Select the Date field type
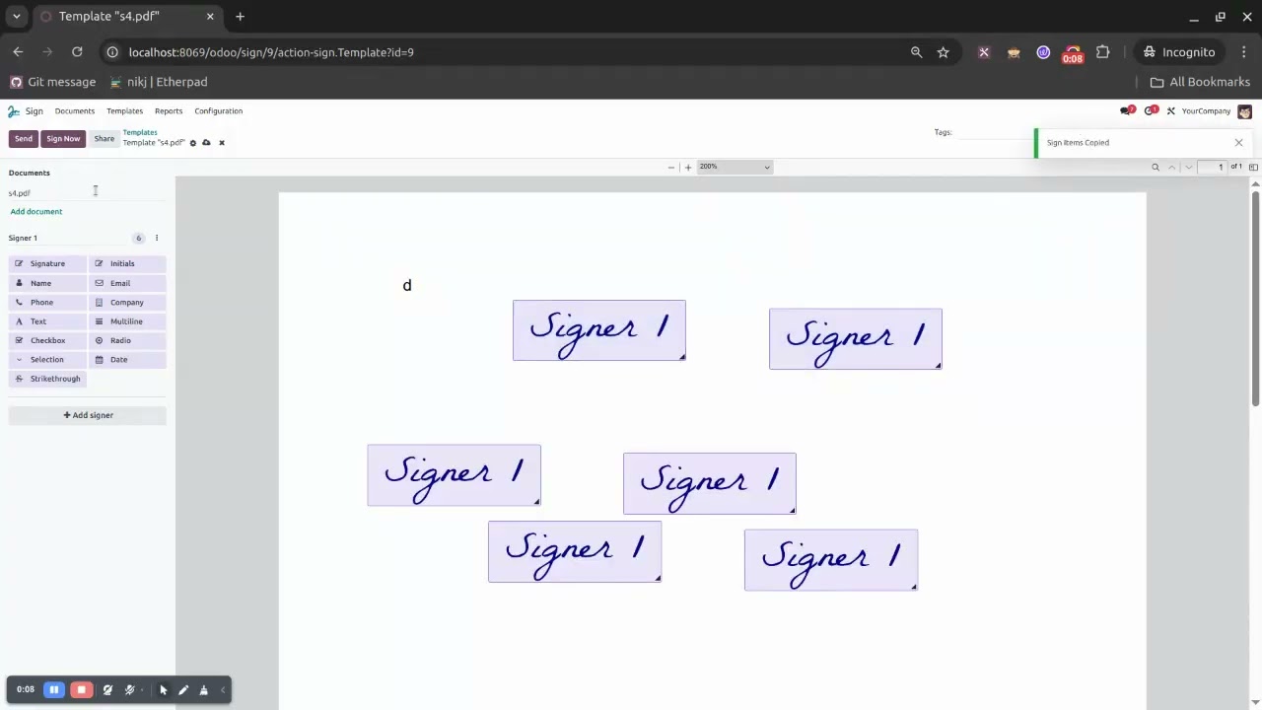1262x710 pixels. click(x=128, y=360)
